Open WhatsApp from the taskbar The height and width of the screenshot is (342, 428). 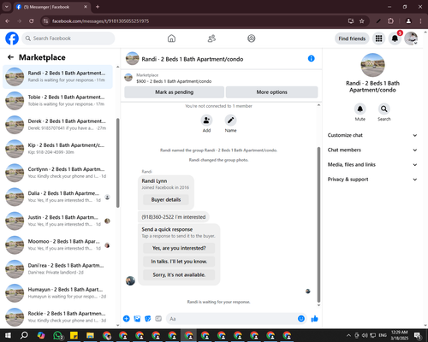pyautogui.click(x=58, y=335)
